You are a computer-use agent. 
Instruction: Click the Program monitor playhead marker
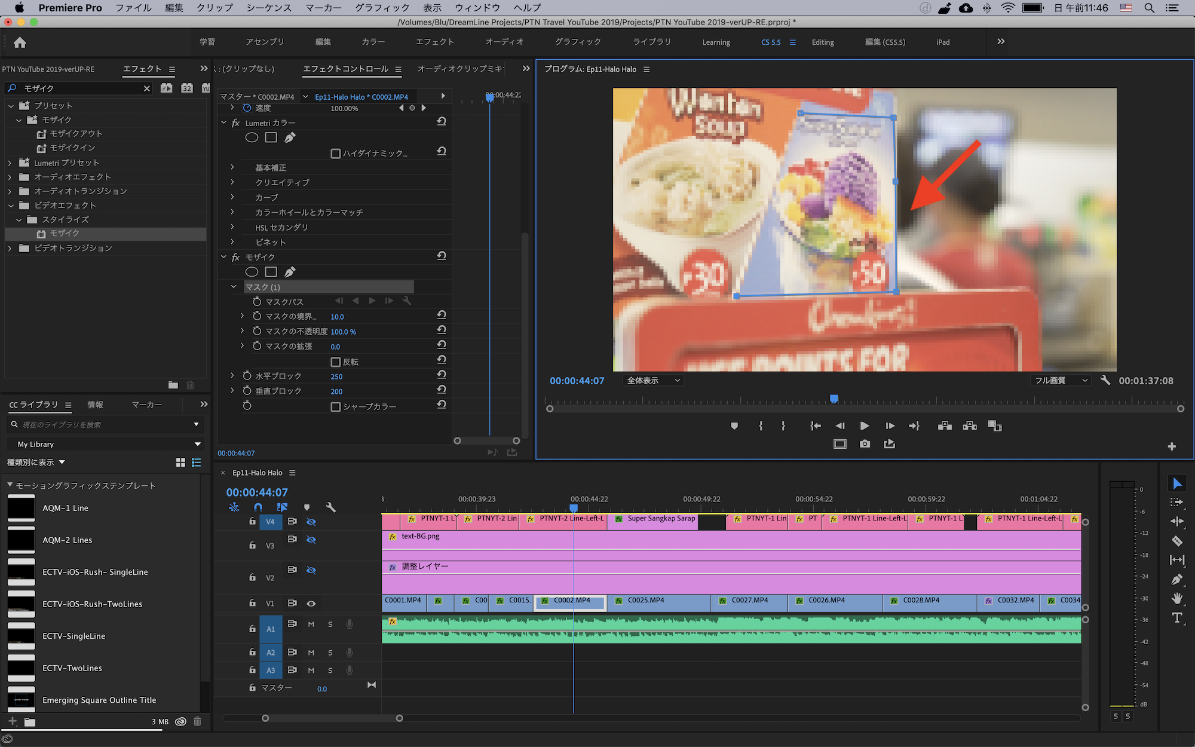834,399
